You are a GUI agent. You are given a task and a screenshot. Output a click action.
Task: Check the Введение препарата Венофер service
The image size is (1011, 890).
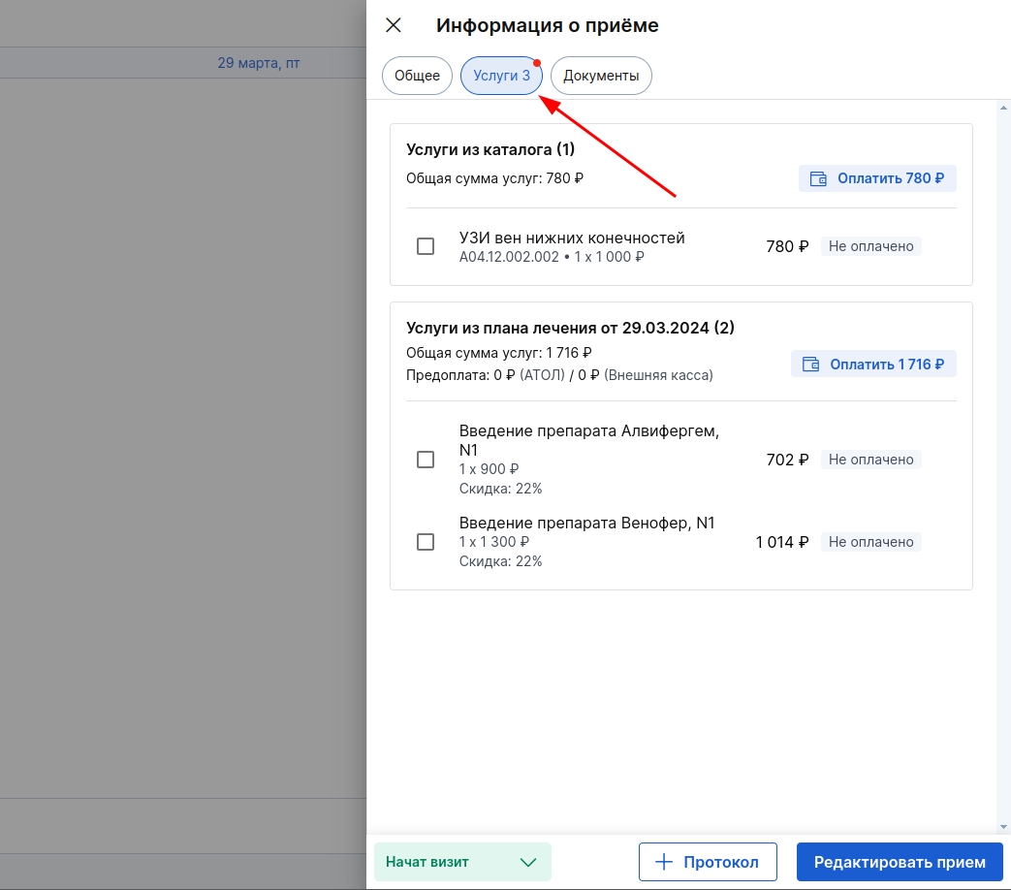tap(426, 542)
